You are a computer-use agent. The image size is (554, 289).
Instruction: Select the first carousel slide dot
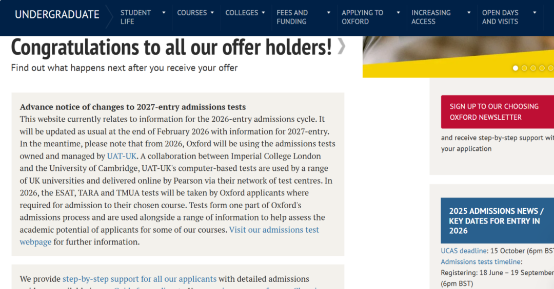[516, 68]
